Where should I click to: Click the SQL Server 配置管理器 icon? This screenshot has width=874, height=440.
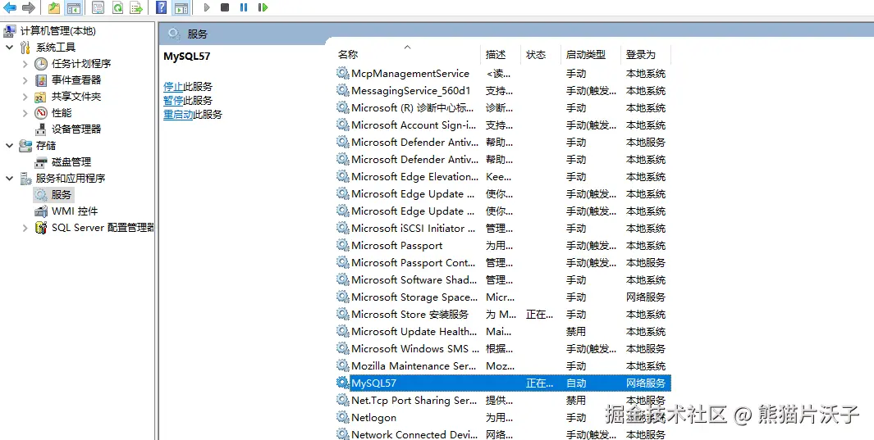pyautogui.click(x=41, y=228)
